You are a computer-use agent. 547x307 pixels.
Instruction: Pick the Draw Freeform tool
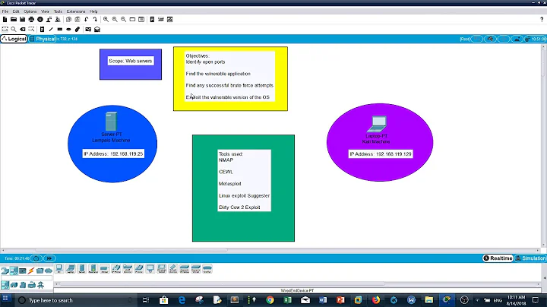pos(77,30)
